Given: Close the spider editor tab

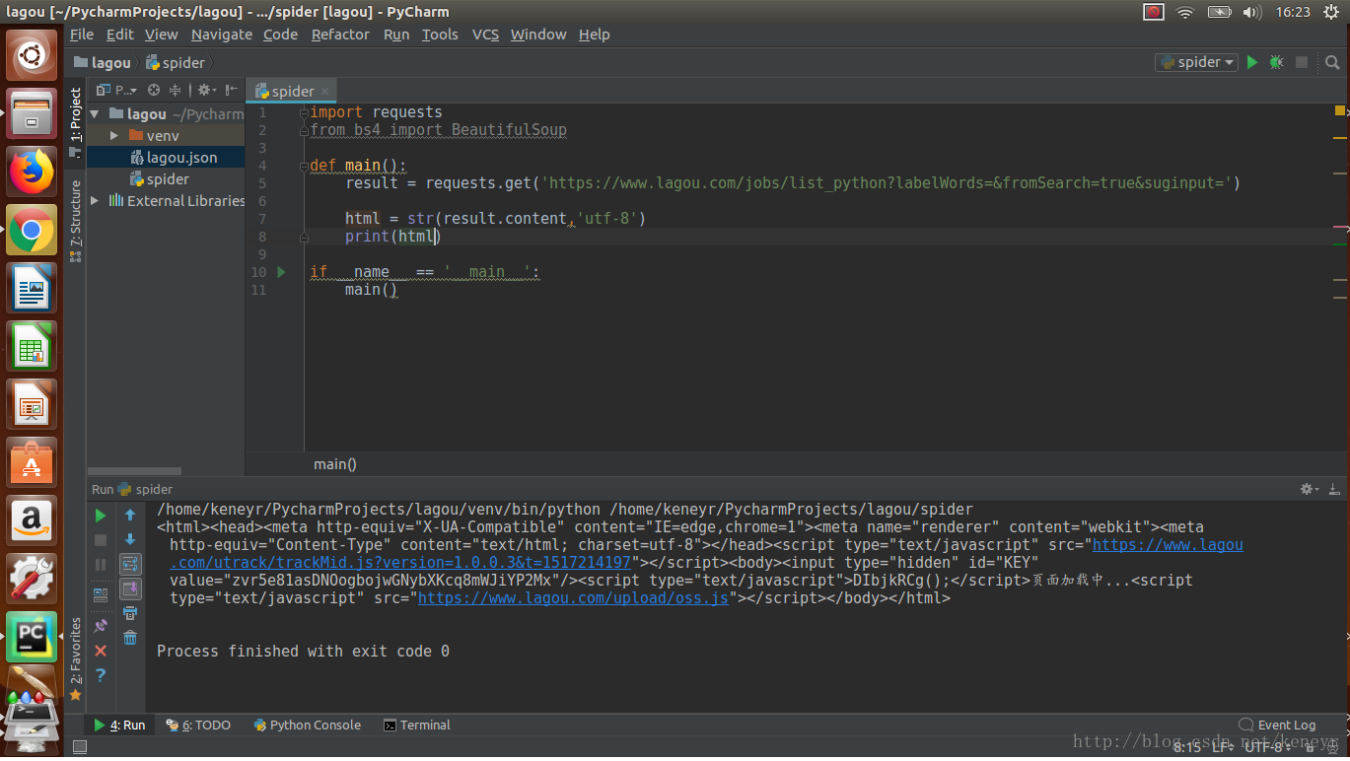Looking at the screenshot, I should point(326,91).
